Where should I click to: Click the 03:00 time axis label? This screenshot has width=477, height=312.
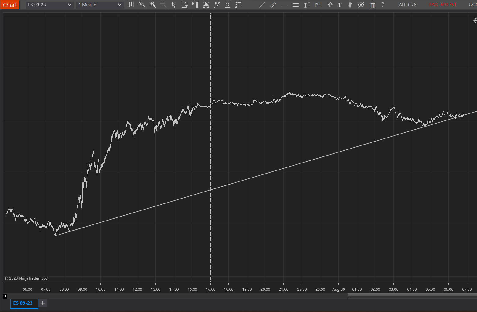pyautogui.click(x=394, y=289)
